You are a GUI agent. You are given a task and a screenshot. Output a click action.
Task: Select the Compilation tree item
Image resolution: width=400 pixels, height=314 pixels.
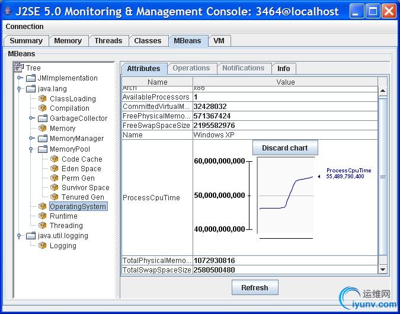pos(70,108)
